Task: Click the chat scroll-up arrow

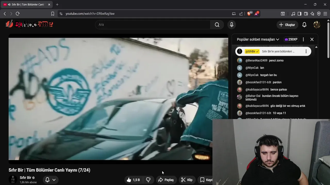Action: (x=316, y=47)
